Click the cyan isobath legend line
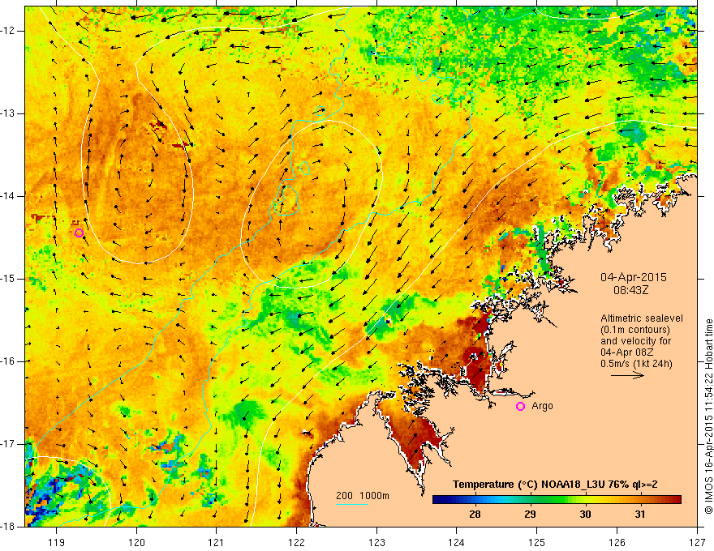Viewport: 714px width, 551px height. [x=352, y=504]
